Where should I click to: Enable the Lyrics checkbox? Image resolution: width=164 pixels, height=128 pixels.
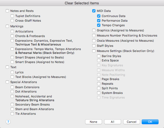pyautogui.click(x=12, y=73)
